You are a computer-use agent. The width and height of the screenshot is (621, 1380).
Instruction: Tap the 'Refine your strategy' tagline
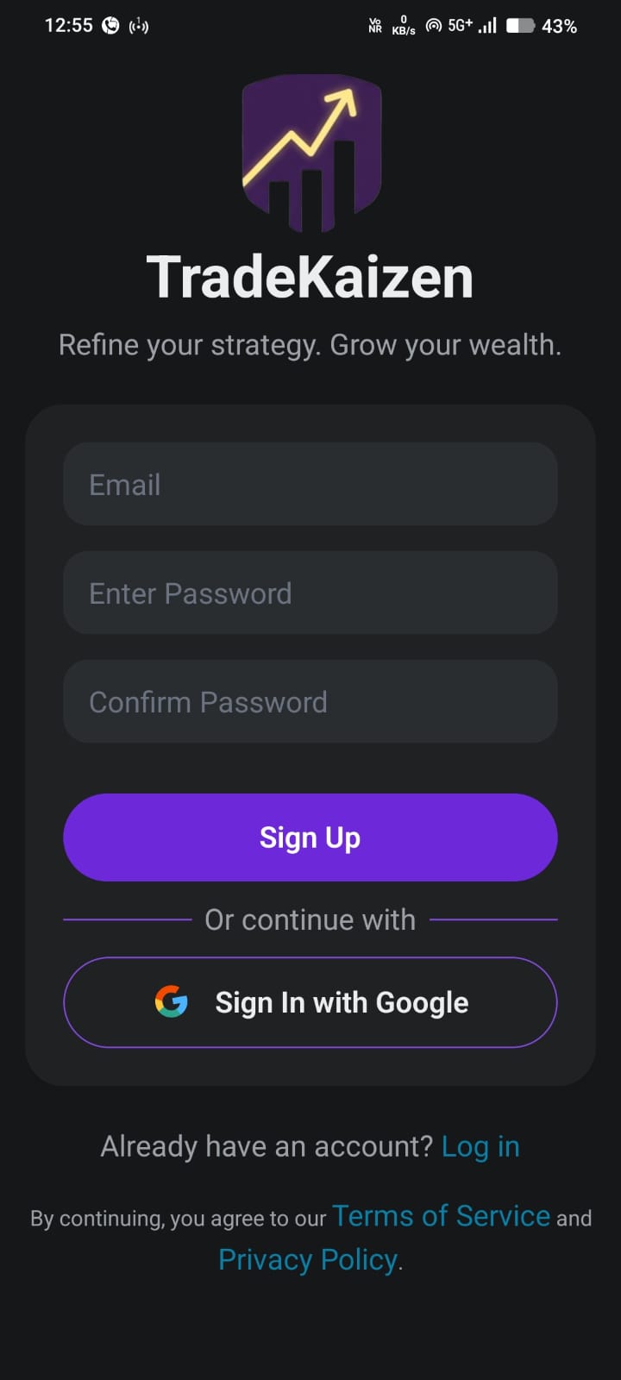pos(310,345)
